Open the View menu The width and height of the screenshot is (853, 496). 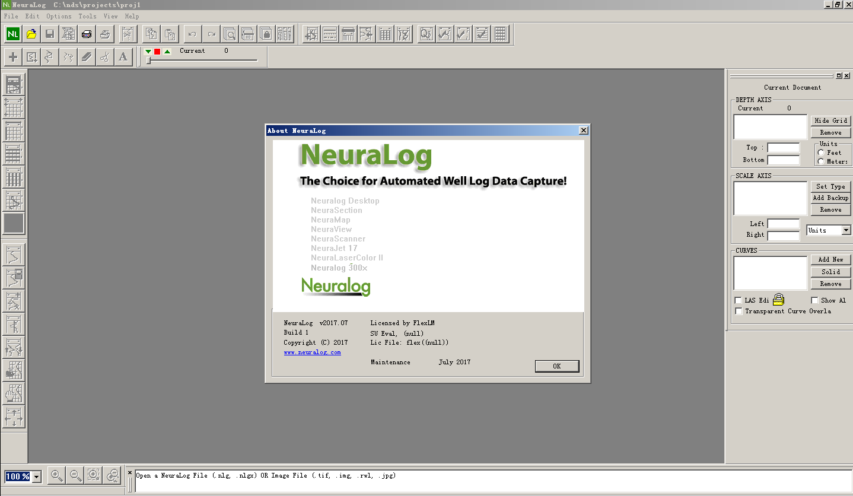(x=110, y=16)
